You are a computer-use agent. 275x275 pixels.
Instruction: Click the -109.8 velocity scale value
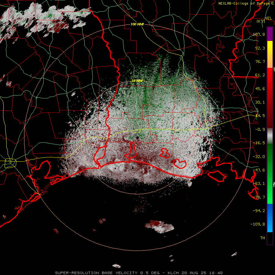tap(258, 224)
